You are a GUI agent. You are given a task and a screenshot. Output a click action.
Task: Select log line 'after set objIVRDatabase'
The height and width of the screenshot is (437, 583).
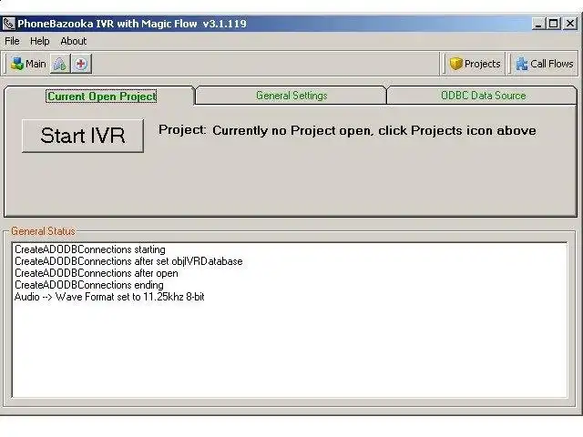[x=128, y=261]
